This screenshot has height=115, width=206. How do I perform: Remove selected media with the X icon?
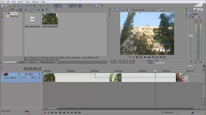26,10
